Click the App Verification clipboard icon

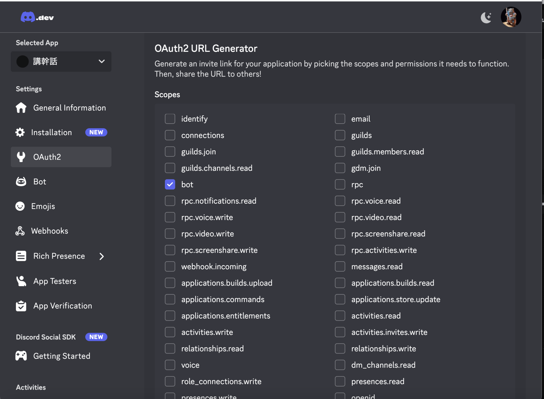pyautogui.click(x=21, y=306)
